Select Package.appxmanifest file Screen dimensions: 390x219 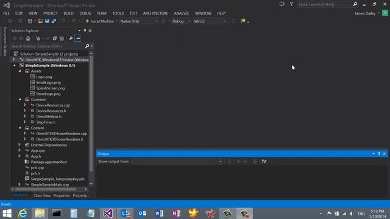(49, 162)
